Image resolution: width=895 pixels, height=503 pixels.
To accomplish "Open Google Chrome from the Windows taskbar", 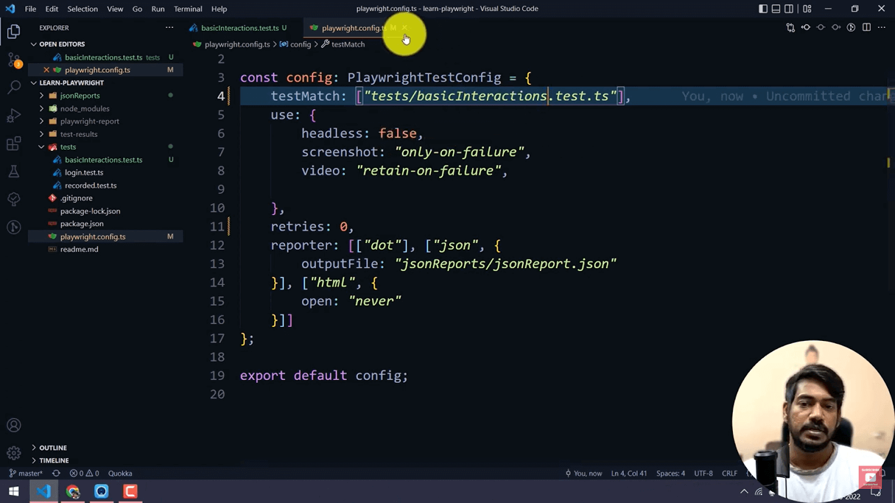I will click(x=73, y=491).
